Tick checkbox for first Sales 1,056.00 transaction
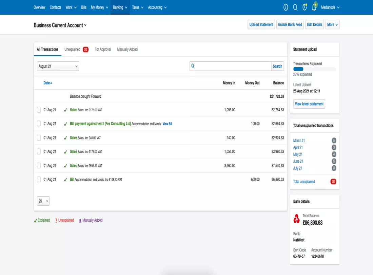Screen dimensions: 373x275 (39, 110)
